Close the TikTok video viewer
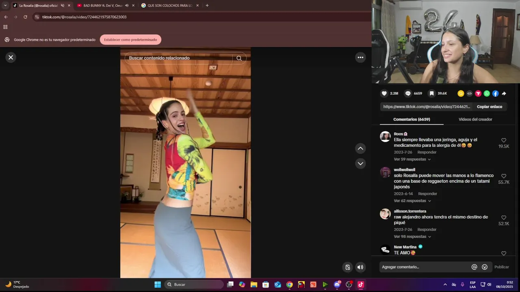Viewport: 520px width, 292px height. pyautogui.click(x=11, y=58)
